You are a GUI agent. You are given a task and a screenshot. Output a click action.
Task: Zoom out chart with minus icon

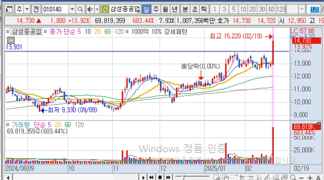click(x=301, y=178)
